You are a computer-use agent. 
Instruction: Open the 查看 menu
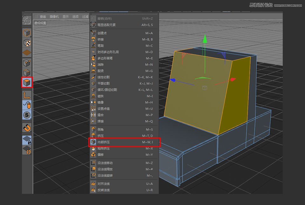(43, 17)
